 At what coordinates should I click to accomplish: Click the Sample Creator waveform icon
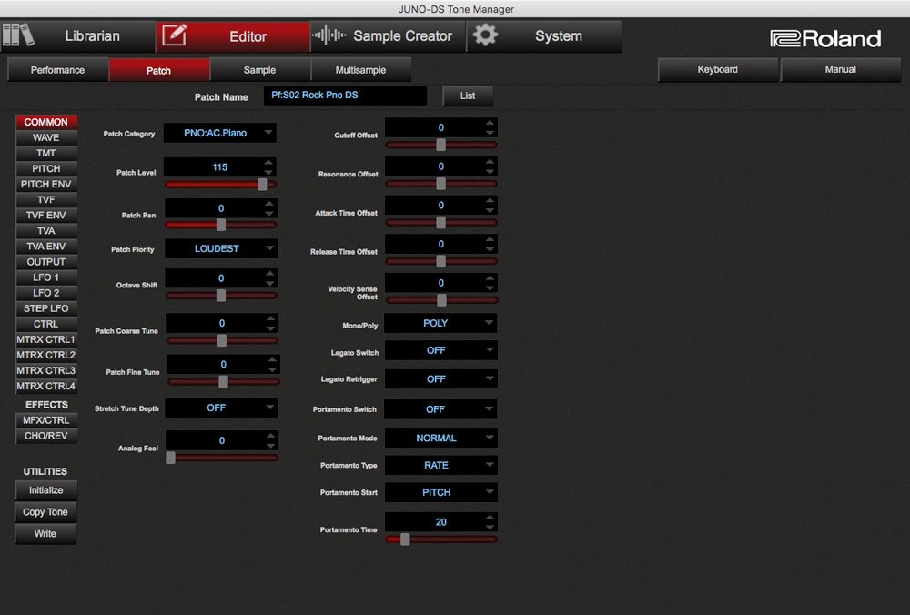pos(329,35)
